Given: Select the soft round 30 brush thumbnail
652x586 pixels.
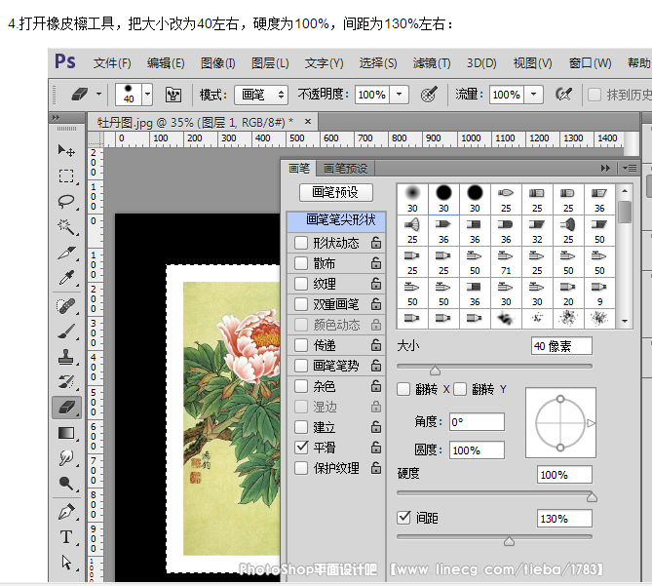Looking at the screenshot, I should [x=412, y=199].
